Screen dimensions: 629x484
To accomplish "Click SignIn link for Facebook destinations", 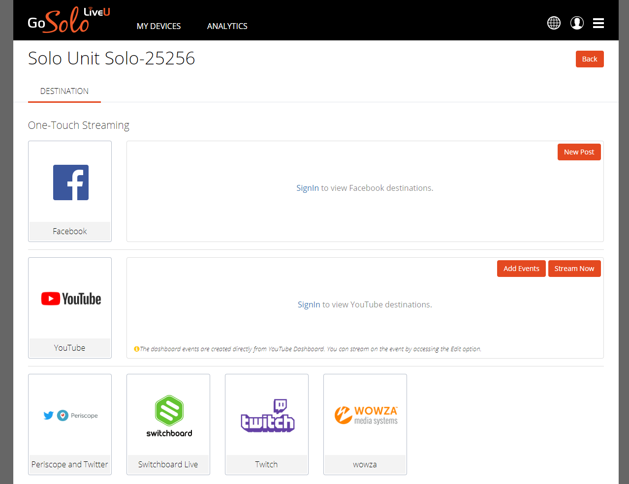I will 308,188.
